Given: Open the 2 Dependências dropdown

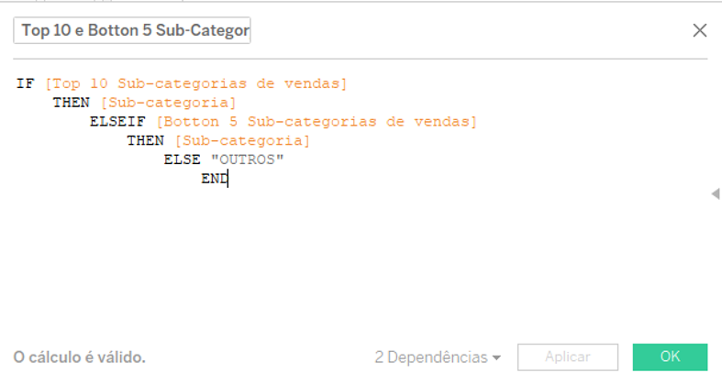Looking at the screenshot, I should pyautogui.click(x=438, y=357).
